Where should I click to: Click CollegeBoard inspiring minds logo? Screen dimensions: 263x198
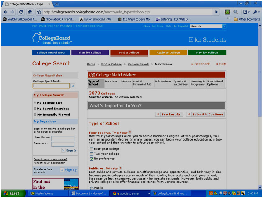pyautogui.click(x=52, y=38)
